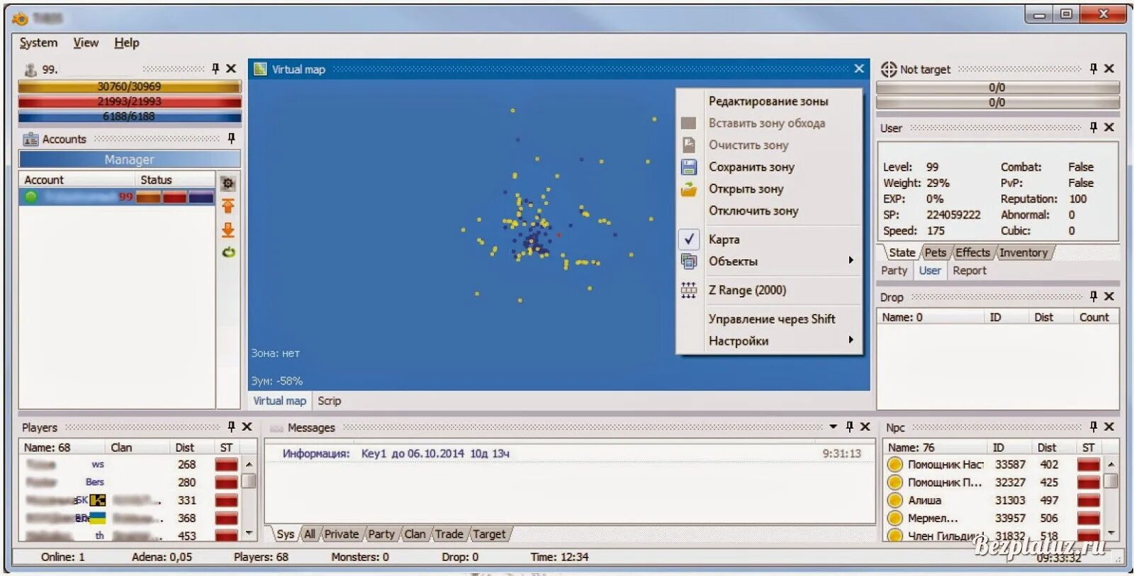Click the Объекты layers icon in menu

click(x=689, y=261)
